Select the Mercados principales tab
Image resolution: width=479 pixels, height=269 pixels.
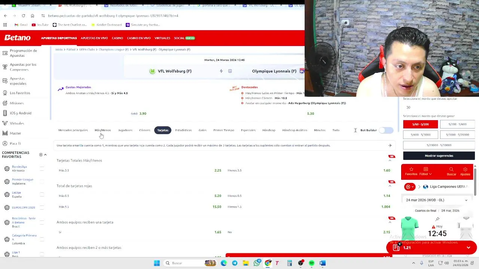73,130
